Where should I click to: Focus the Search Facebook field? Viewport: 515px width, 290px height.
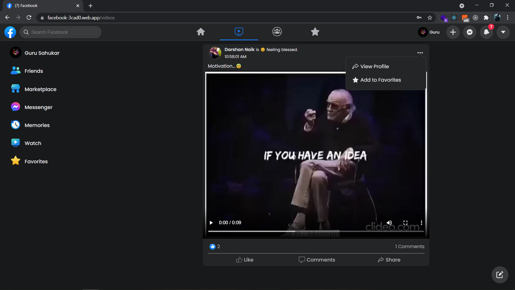point(61,32)
